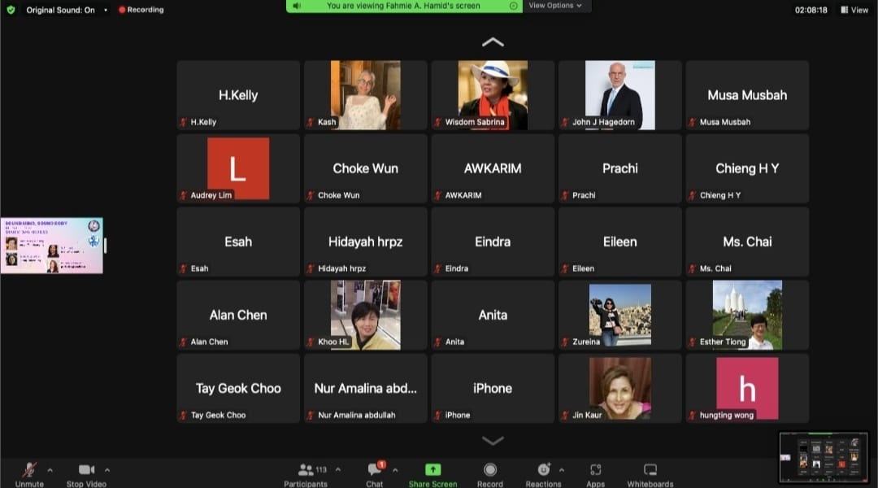This screenshot has height=488, width=878.
Task: Click the Unmute microphone icon
Action: (29, 470)
